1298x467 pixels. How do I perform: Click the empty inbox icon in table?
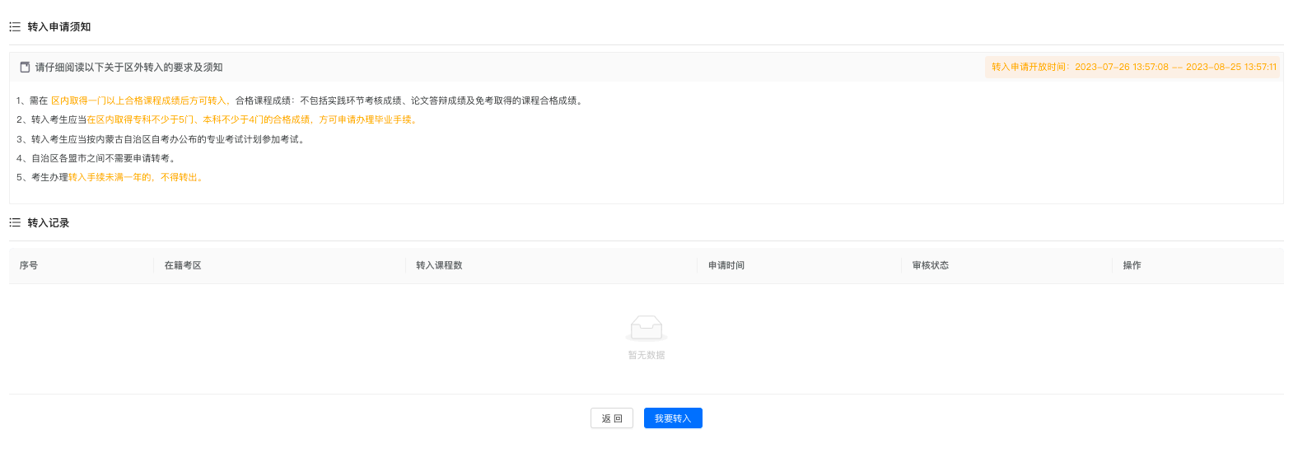click(x=647, y=328)
